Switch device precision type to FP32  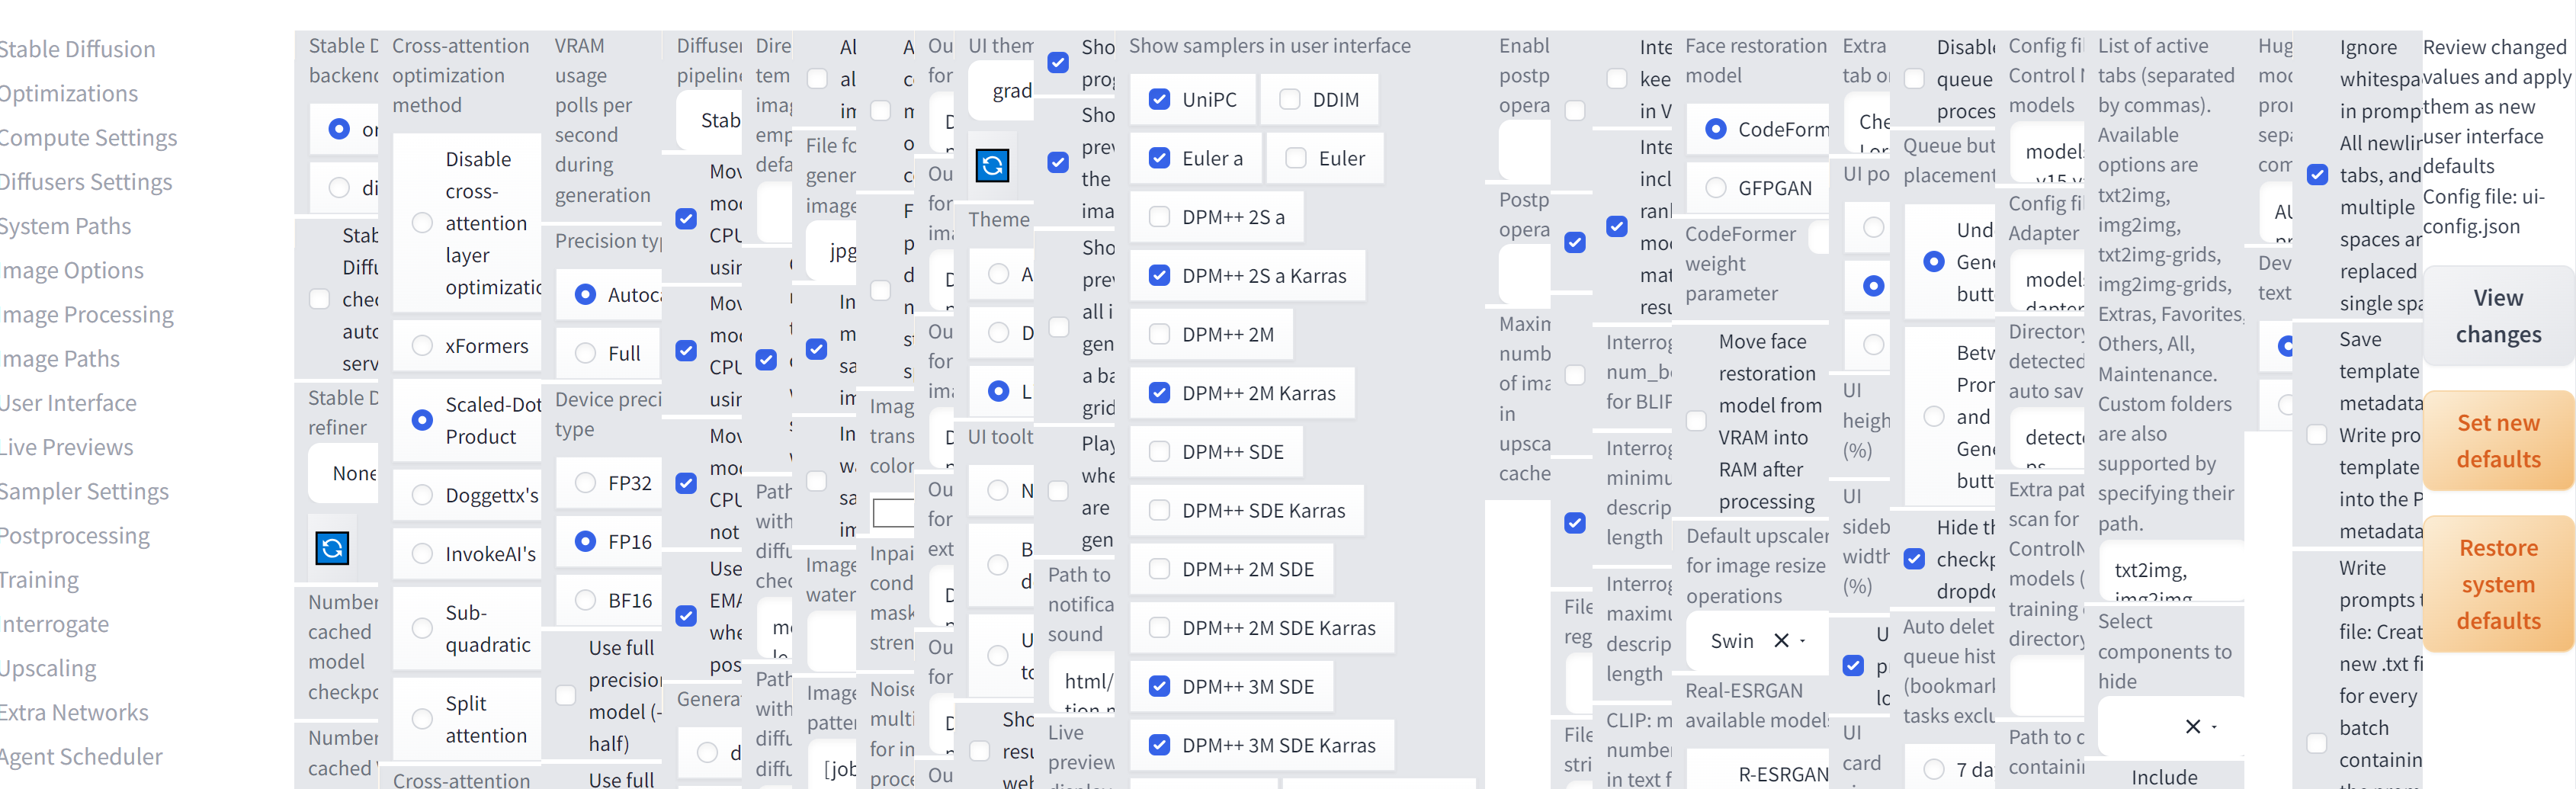[585, 483]
